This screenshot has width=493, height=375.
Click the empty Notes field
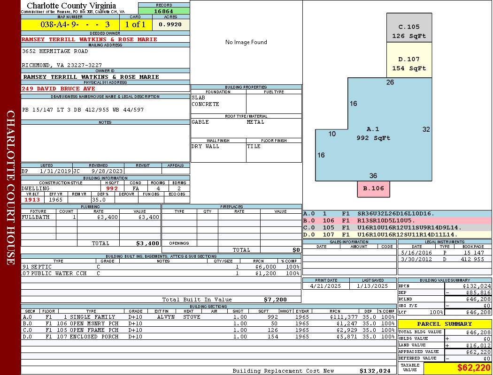(105, 143)
